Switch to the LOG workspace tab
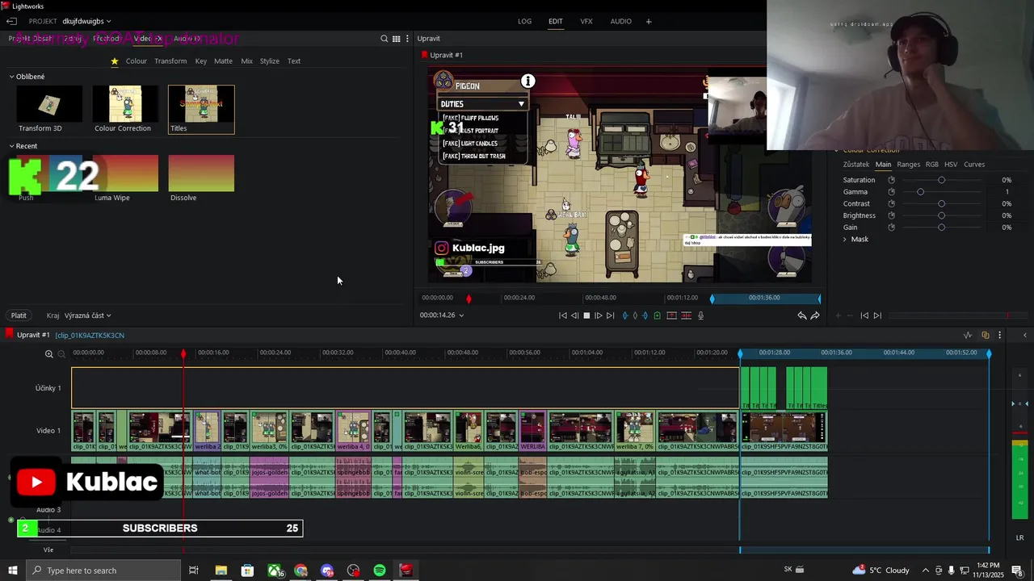Screen dimensions: 1034x581 tap(525, 21)
